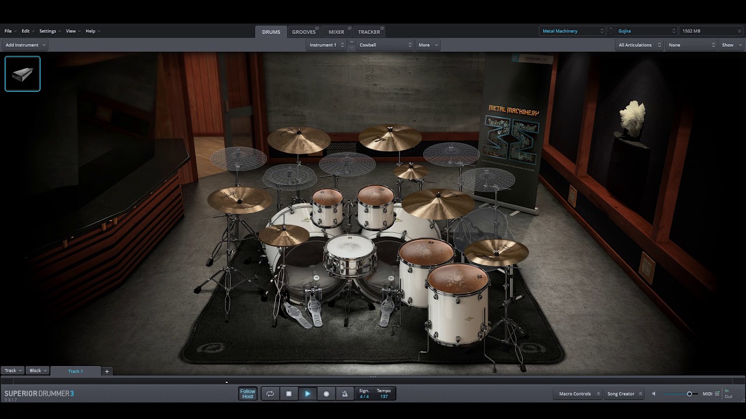Open the File menu

(10, 31)
